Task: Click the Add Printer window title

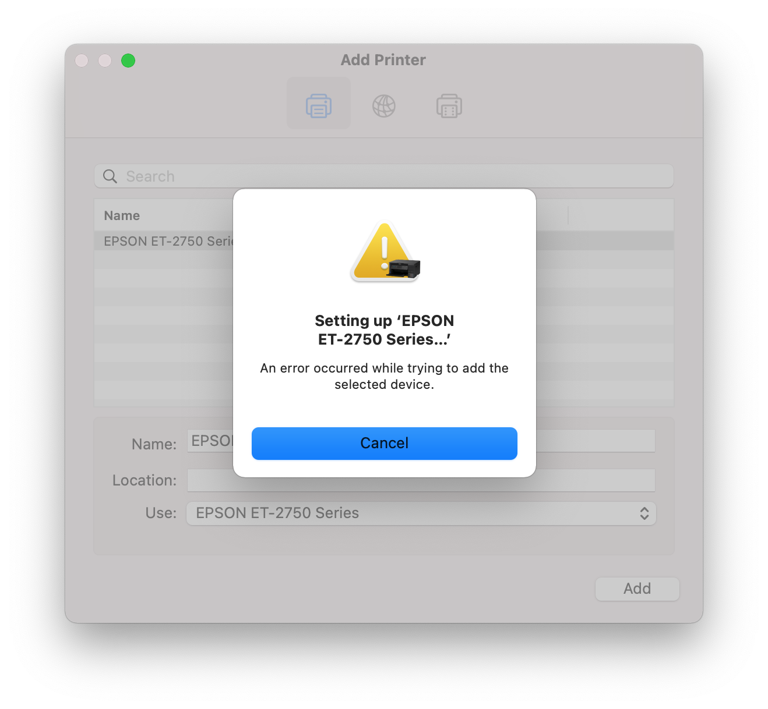Action: click(x=383, y=60)
